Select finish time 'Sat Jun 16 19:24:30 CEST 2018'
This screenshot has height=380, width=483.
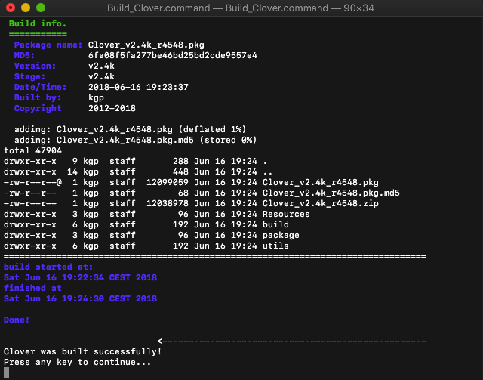click(80, 298)
